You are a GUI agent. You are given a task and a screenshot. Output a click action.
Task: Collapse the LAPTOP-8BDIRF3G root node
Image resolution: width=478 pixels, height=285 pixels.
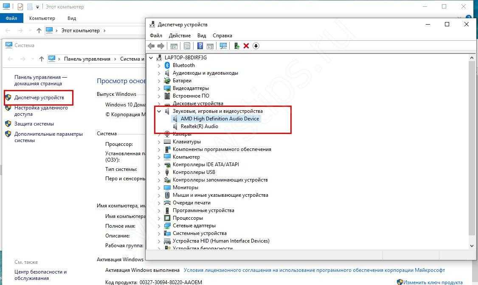click(151, 58)
